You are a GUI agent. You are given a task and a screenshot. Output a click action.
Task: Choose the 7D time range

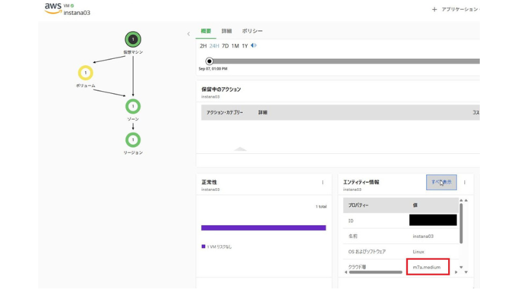[x=225, y=46]
